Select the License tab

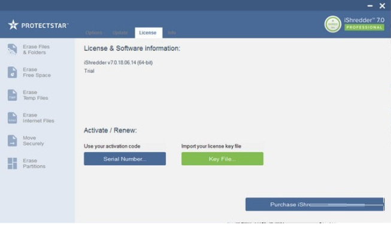click(148, 33)
